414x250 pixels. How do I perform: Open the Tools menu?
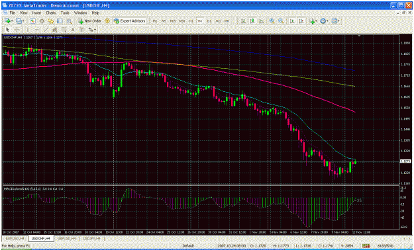coord(65,13)
